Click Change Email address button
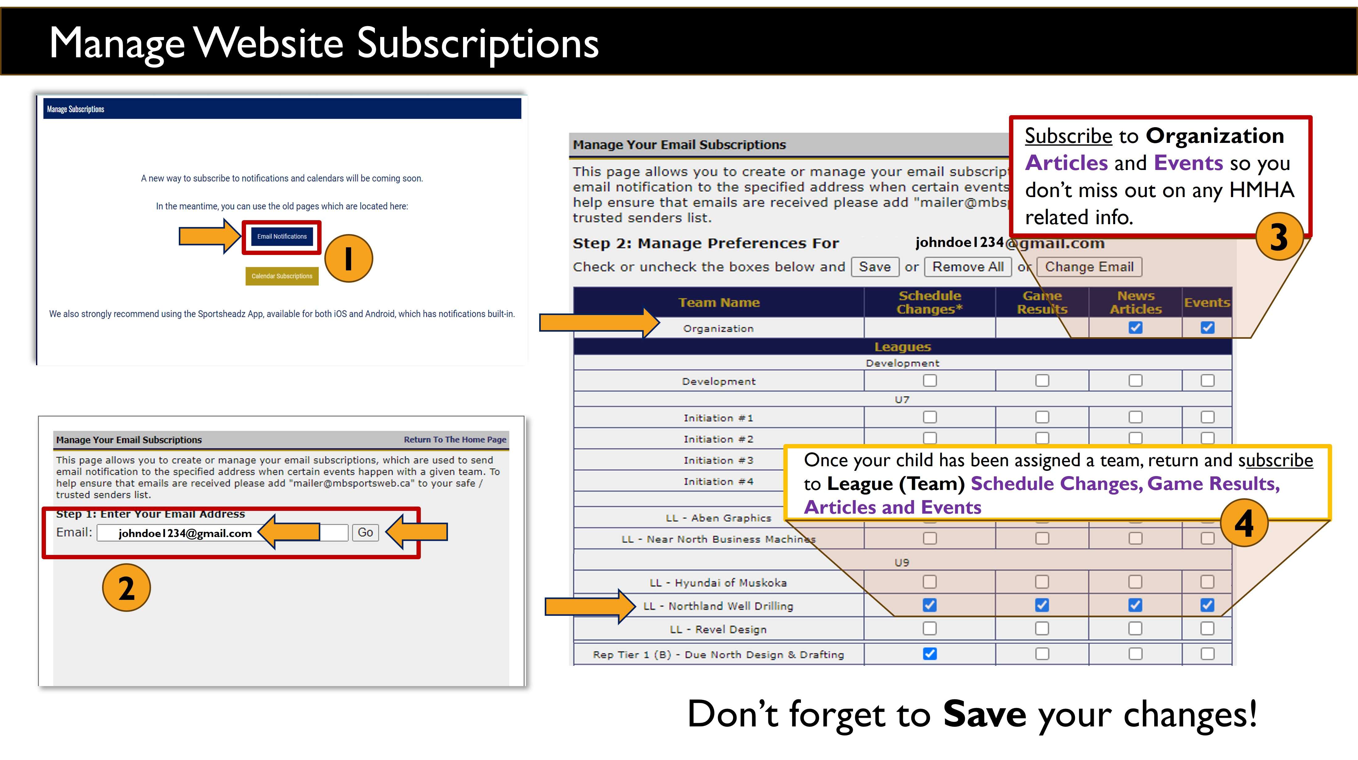Viewport: 1358px width, 760px height. click(x=1089, y=267)
